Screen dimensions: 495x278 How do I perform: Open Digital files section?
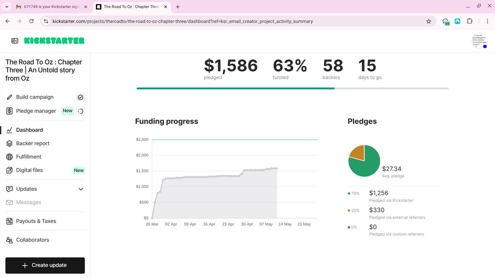[29, 170]
